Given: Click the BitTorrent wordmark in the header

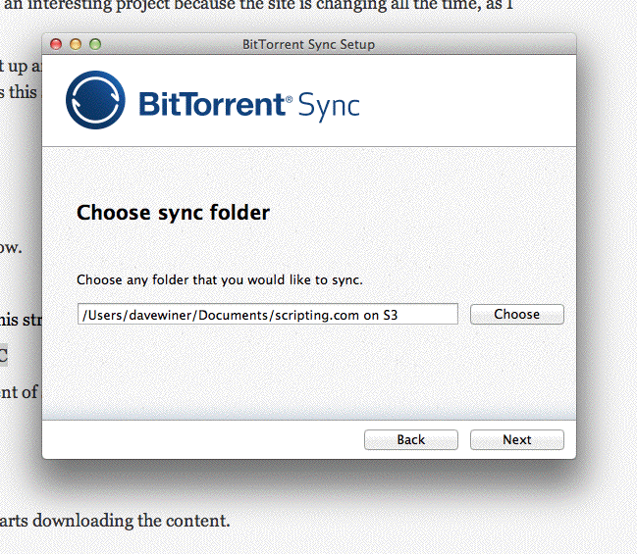Looking at the screenshot, I should point(212,104).
